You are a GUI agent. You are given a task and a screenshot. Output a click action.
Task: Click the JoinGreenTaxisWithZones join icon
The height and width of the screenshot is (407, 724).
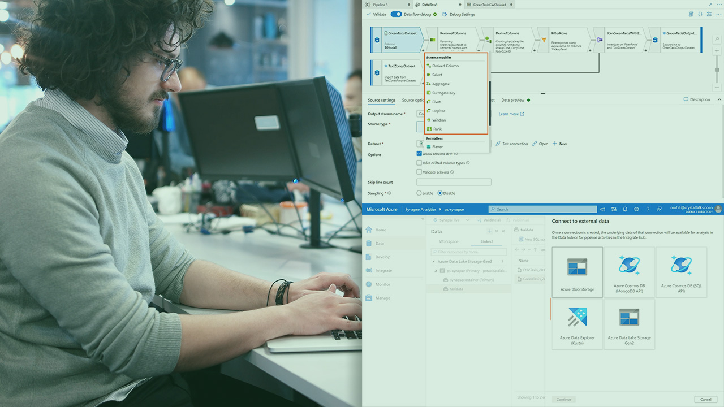tap(600, 40)
